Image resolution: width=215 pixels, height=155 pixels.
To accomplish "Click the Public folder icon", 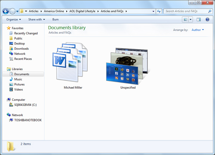I will tap(11, 38).
